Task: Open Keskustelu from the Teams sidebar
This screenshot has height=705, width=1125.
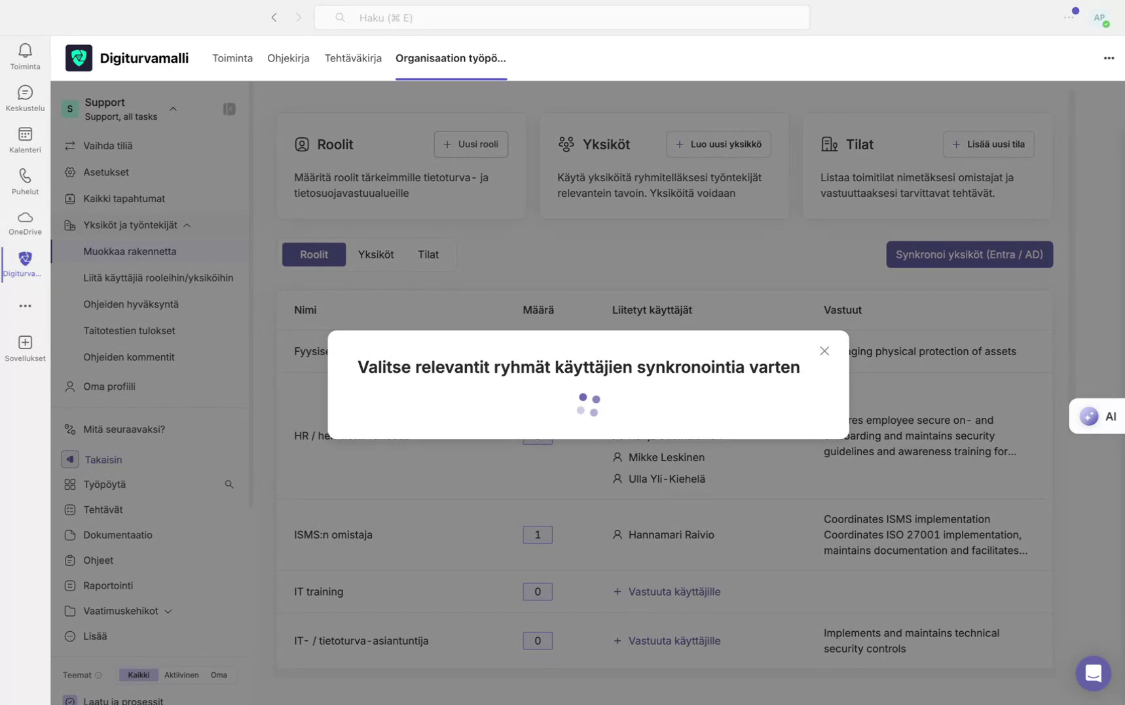Action: point(24,98)
